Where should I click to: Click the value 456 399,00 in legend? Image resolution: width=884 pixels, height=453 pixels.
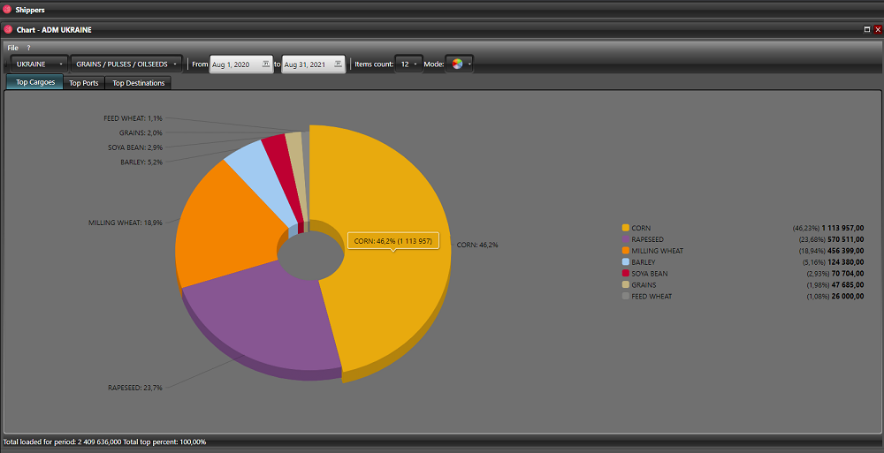click(845, 251)
